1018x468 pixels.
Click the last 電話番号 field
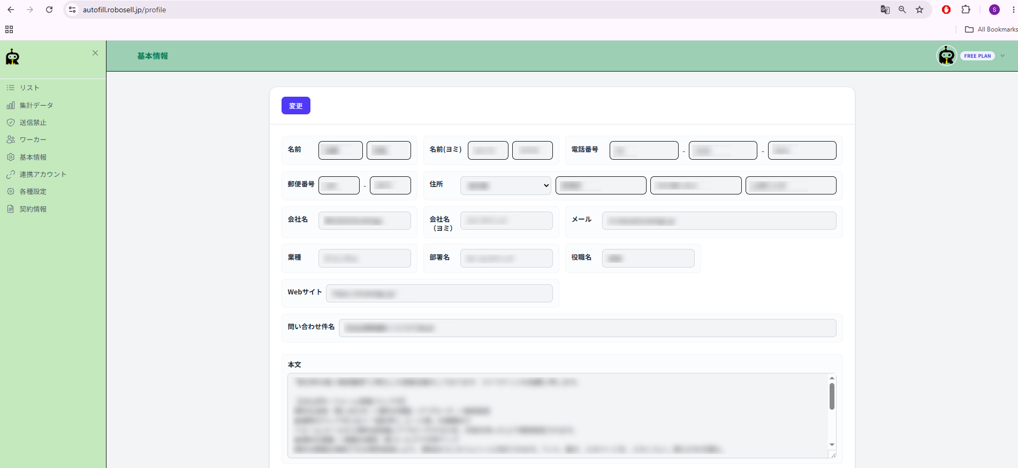pos(802,150)
